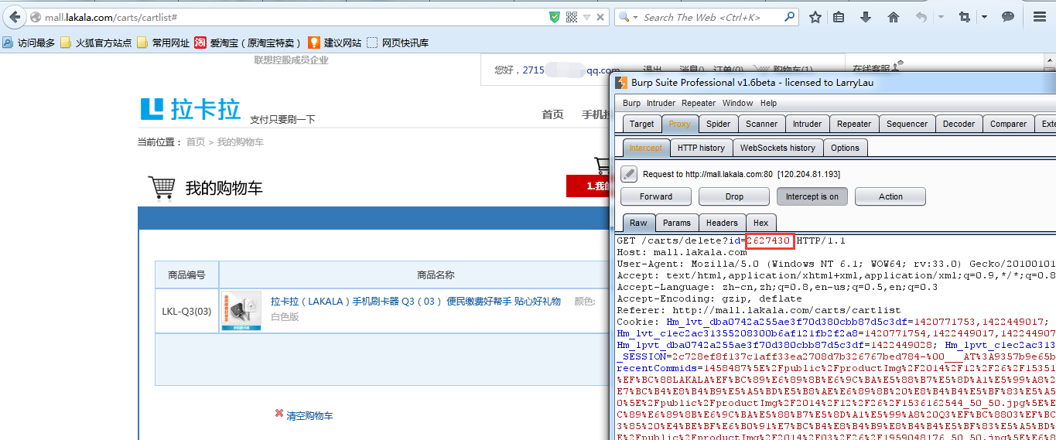1056x440 pixels.
Task: Open the 常用网址 bookmark folder
Action: [163, 43]
